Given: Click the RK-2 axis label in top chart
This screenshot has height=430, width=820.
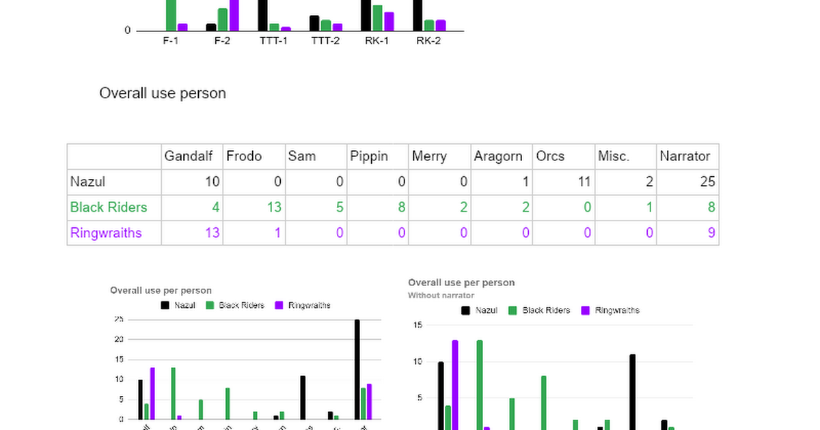Looking at the screenshot, I should click(428, 40).
